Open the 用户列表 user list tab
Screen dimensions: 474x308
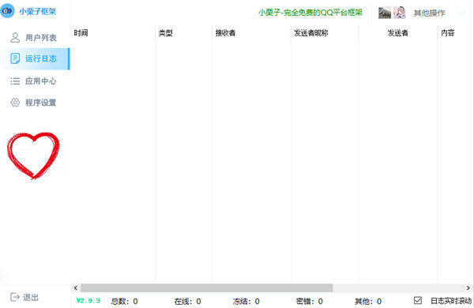[35, 37]
